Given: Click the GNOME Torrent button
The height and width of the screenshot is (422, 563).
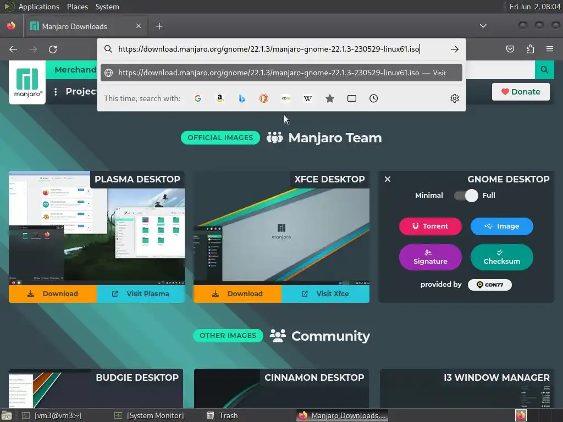Looking at the screenshot, I should tap(430, 226).
